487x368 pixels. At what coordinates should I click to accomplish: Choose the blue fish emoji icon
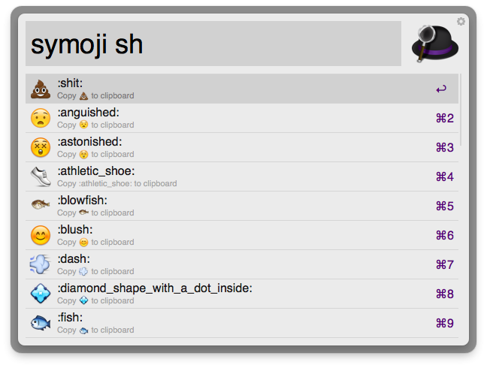40,323
